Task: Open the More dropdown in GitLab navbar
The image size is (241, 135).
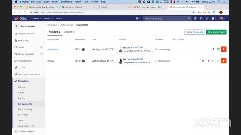Action: click(59, 18)
